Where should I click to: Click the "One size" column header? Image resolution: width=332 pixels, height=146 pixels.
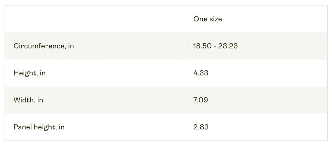click(207, 19)
